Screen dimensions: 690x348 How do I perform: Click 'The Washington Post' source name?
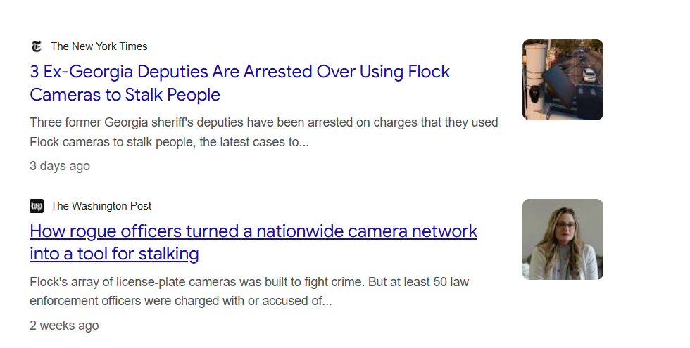coord(101,205)
